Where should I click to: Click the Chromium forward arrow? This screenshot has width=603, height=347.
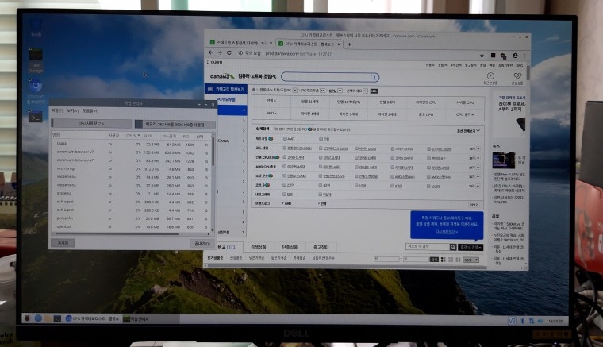tap(220, 53)
